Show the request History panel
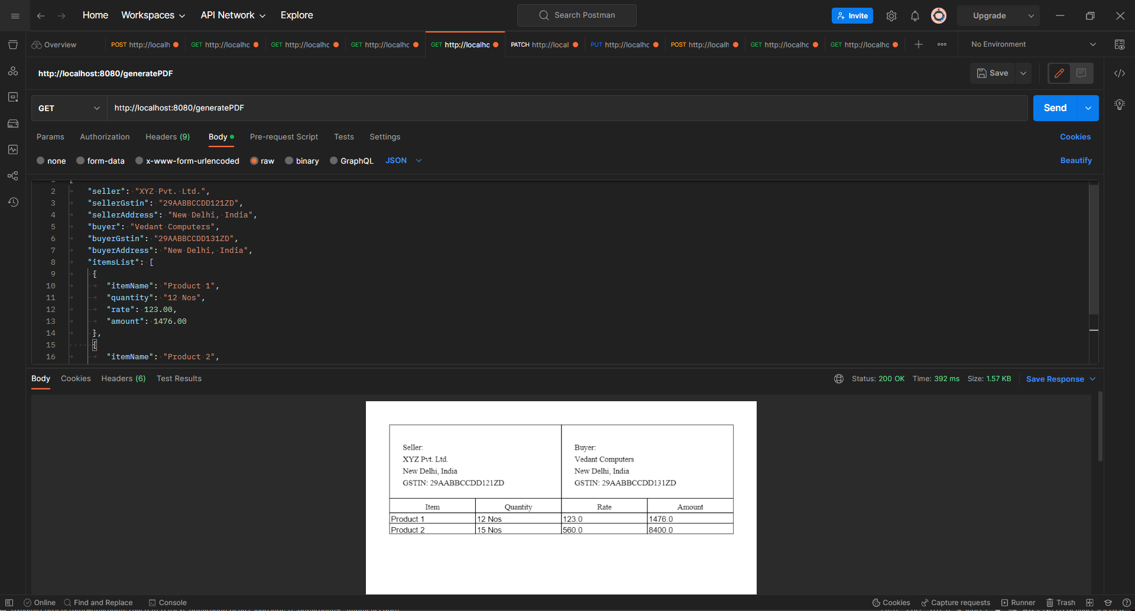The width and height of the screenshot is (1135, 611). tap(13, 201)
